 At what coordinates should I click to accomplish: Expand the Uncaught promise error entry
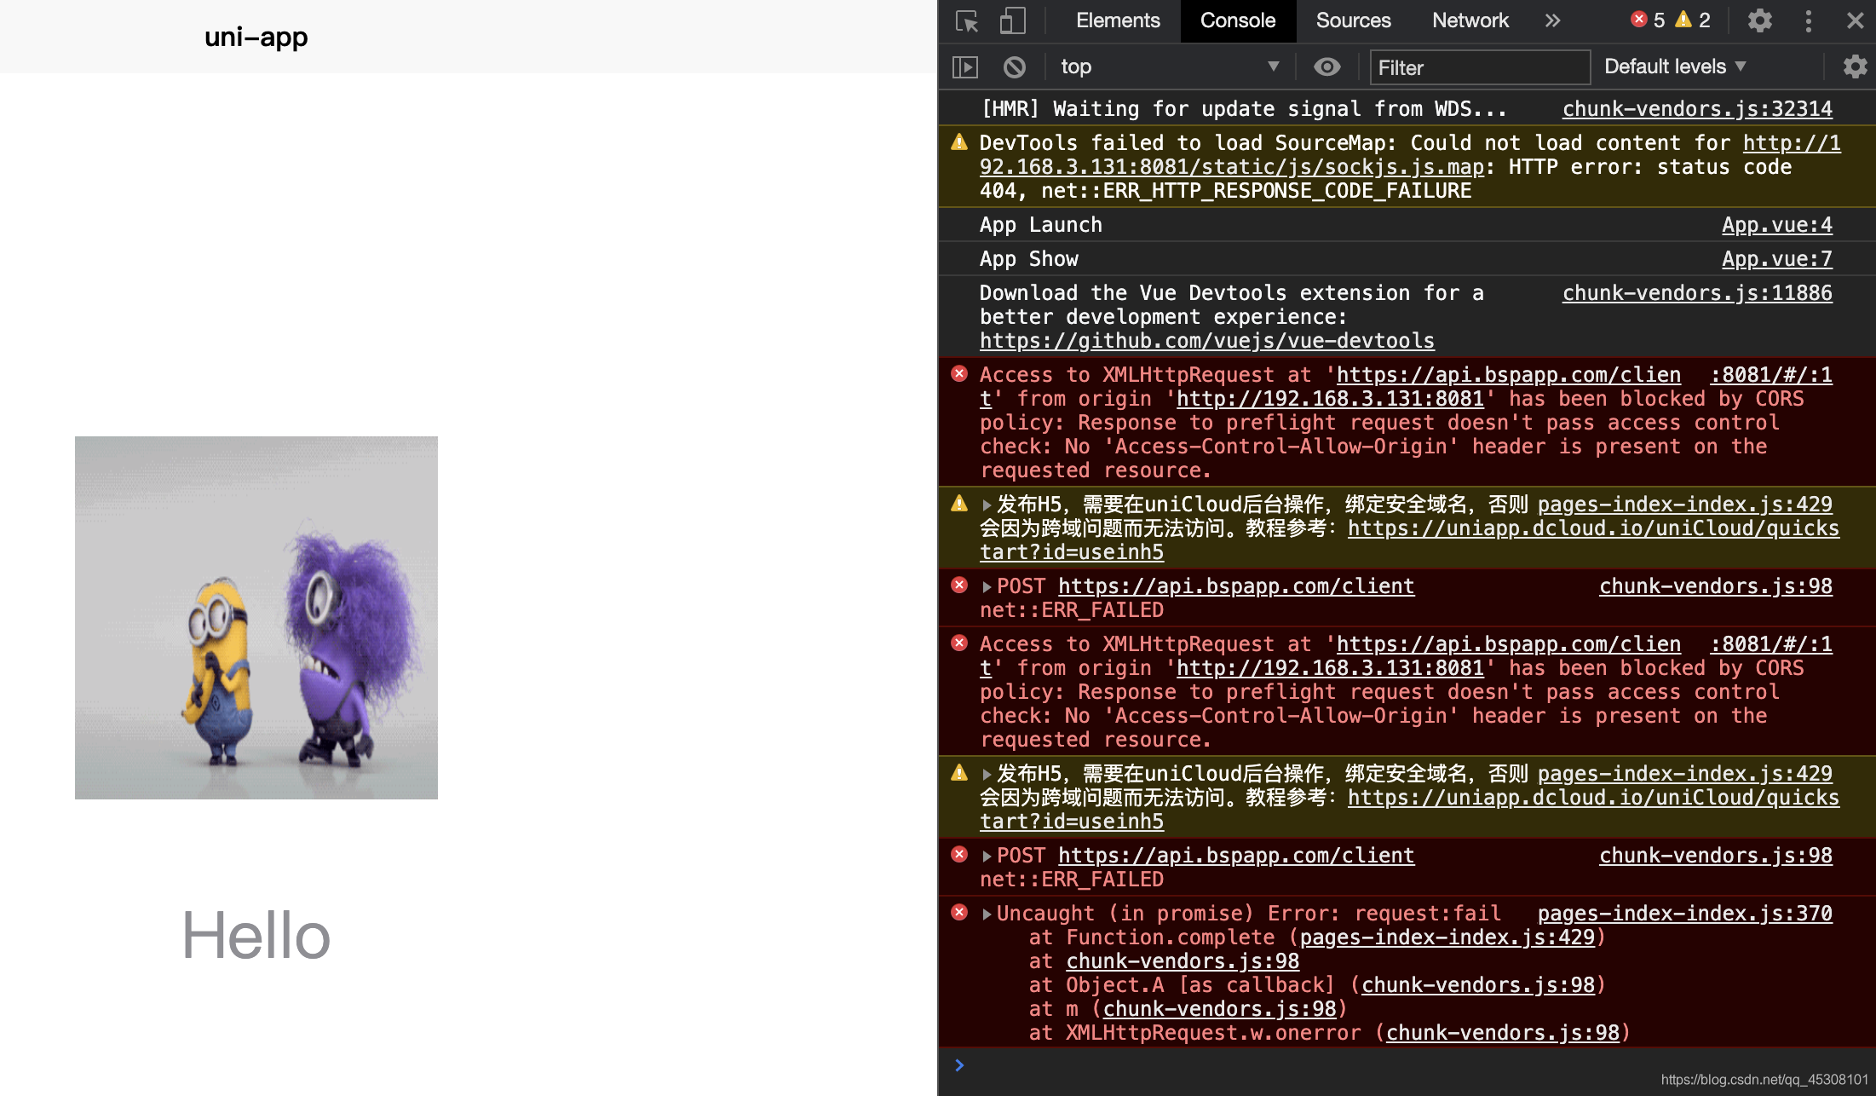click(x=987, y=913)
